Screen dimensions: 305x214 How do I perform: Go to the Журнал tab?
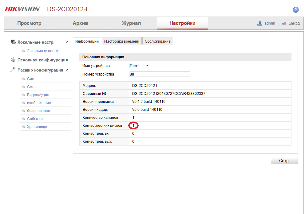point(131,23)
